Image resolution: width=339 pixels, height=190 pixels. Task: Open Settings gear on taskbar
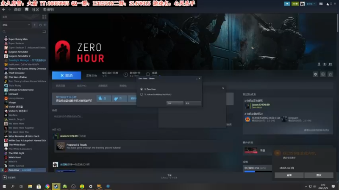(x=91, y=186)
